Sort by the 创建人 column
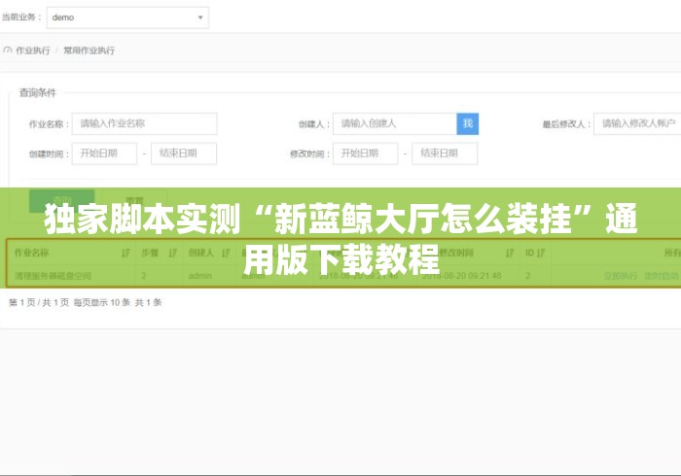 click(226, 253)
